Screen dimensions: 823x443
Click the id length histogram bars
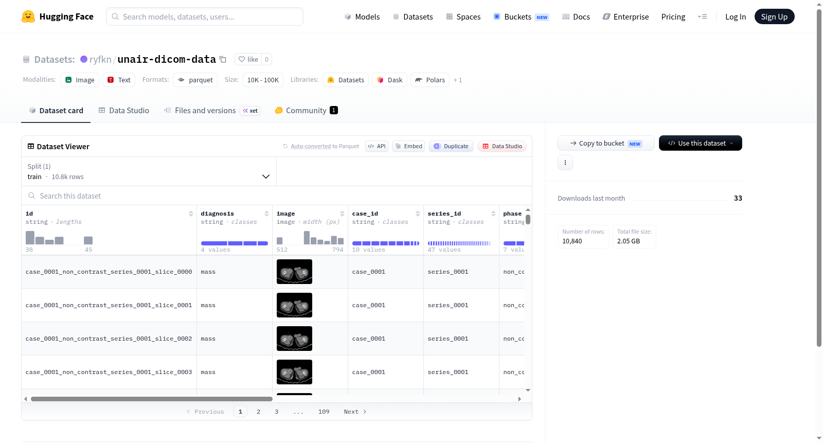59,238
